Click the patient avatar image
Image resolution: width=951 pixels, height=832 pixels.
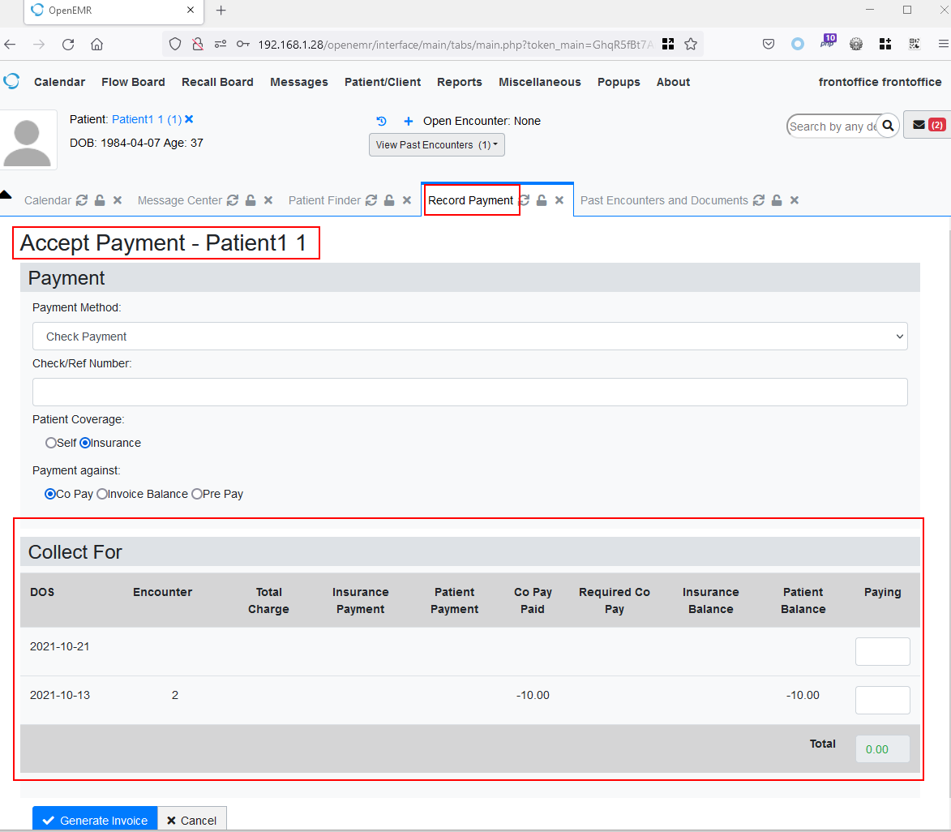coord(28,140)
